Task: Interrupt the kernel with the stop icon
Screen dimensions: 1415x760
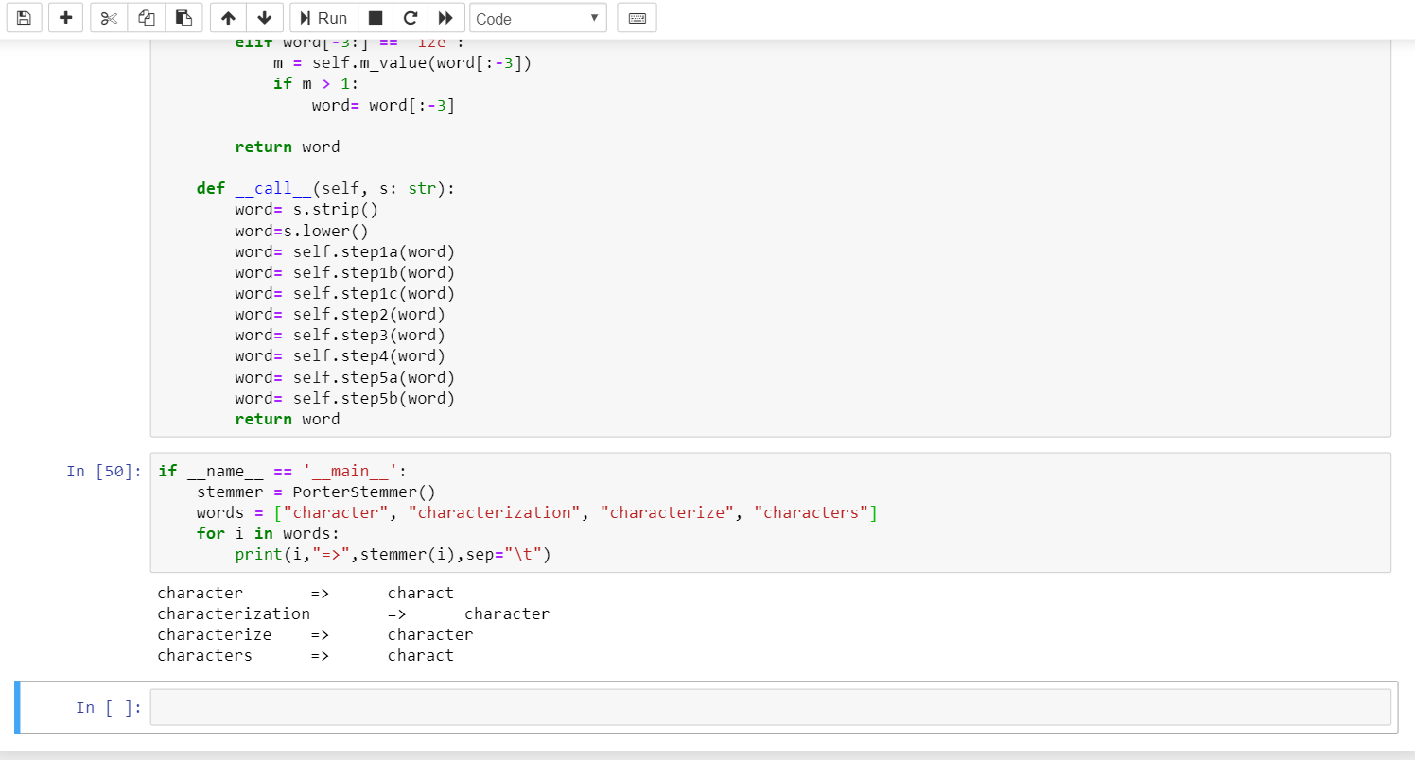Action: click(376, 18)
